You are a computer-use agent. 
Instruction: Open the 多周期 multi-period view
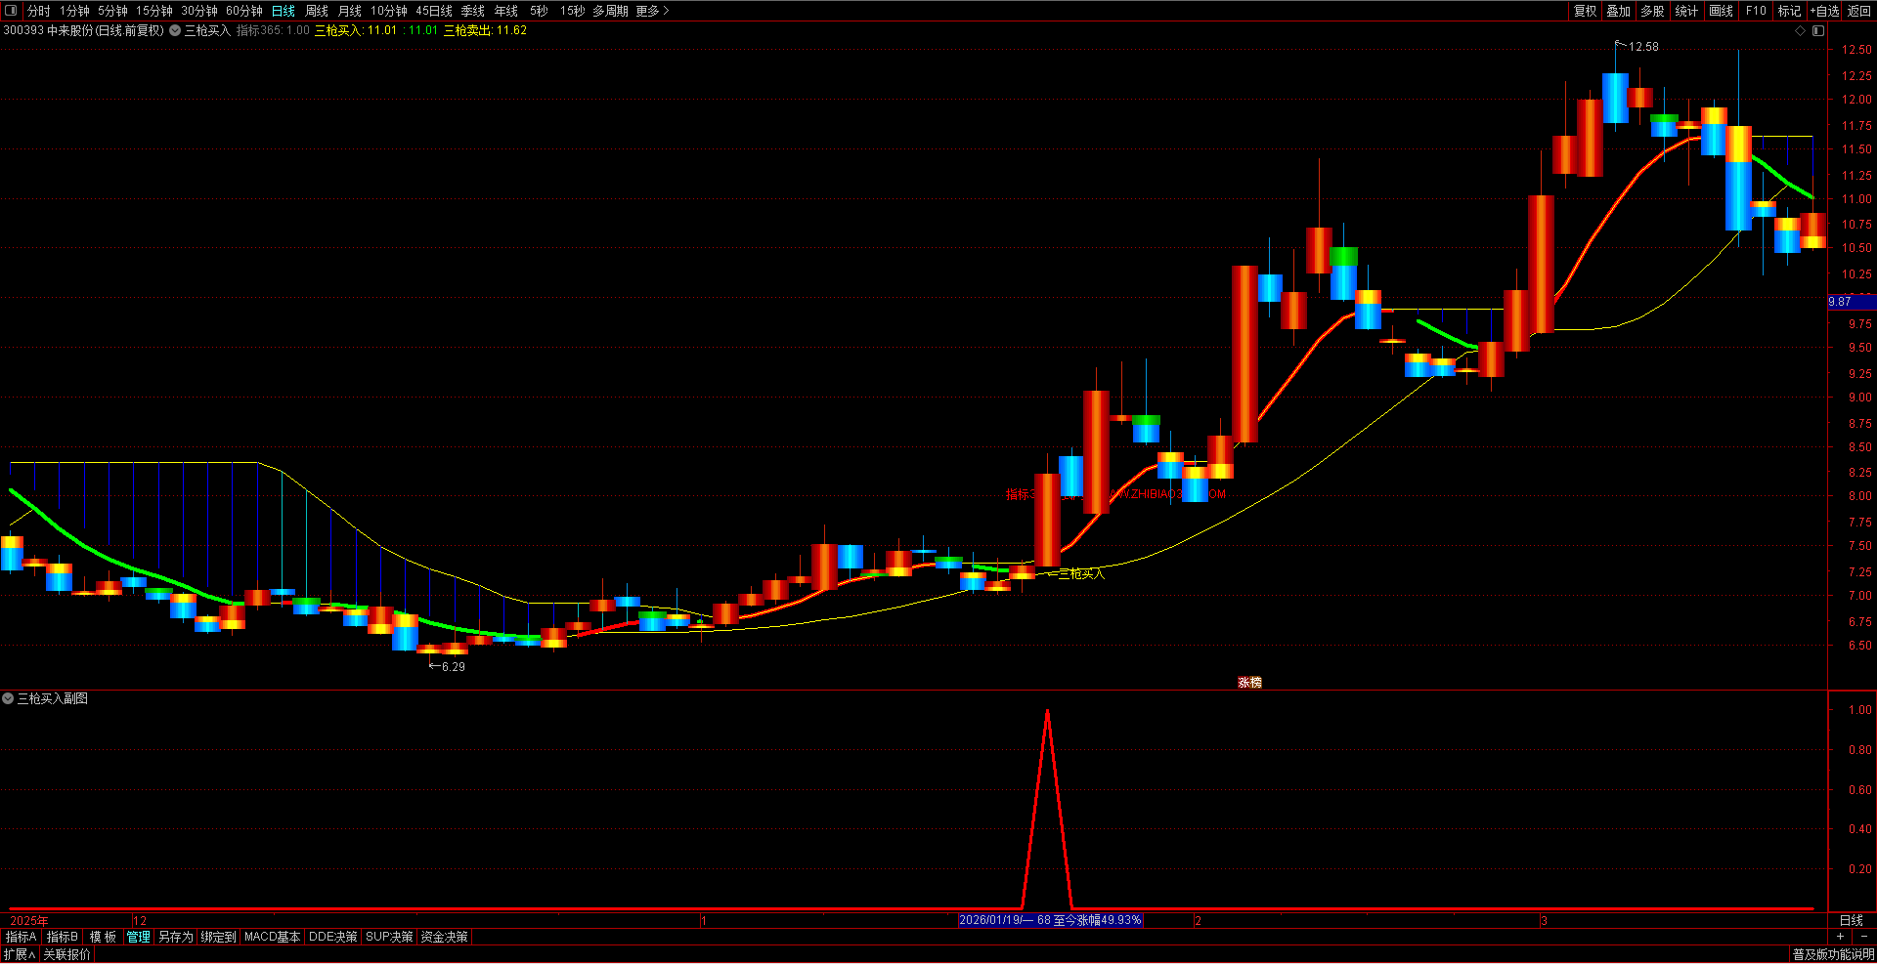[610, 11]
